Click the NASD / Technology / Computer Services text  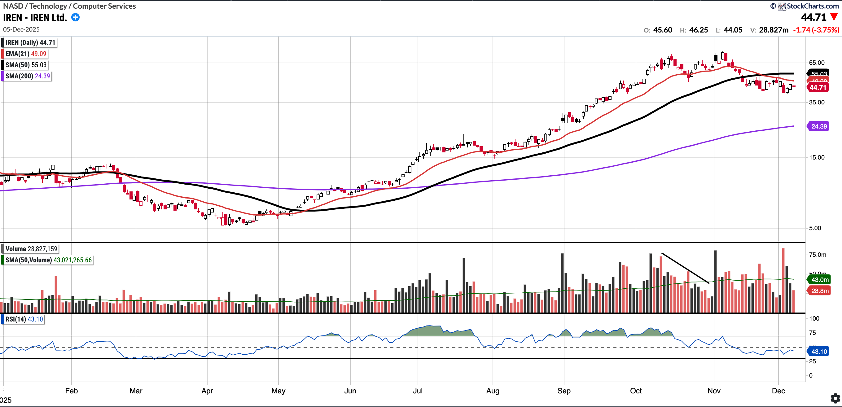click(x=69, y=6)
